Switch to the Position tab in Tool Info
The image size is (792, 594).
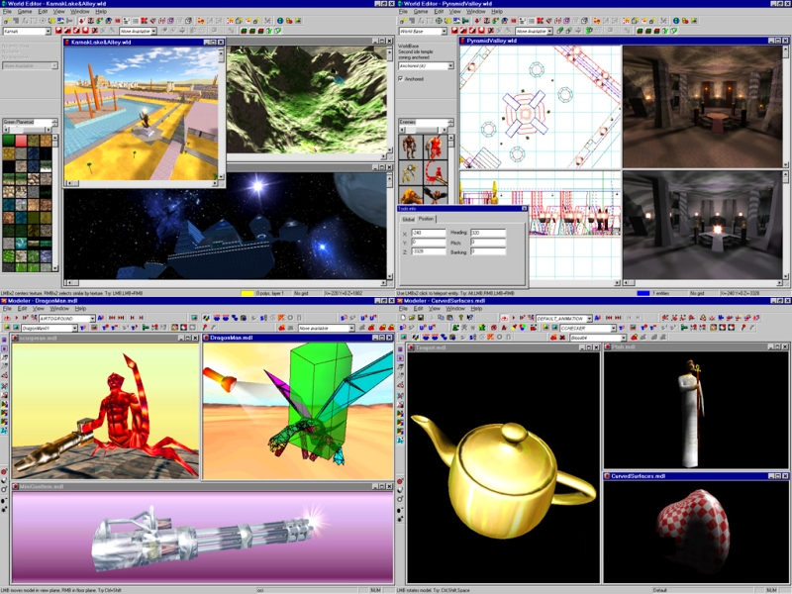426,218
